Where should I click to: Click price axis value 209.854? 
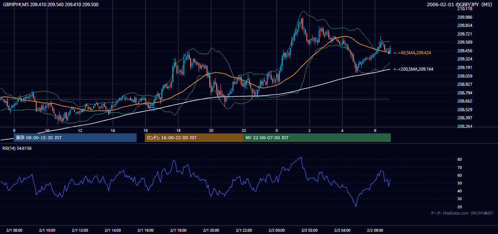coord(465,25)
